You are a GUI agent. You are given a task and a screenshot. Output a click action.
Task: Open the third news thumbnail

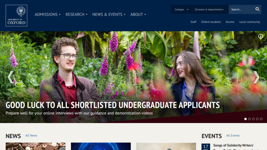pos(166,146)
